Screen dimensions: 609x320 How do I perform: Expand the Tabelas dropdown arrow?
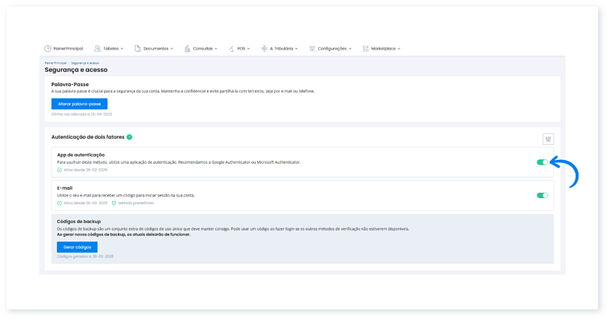click(x=122, y=49)
